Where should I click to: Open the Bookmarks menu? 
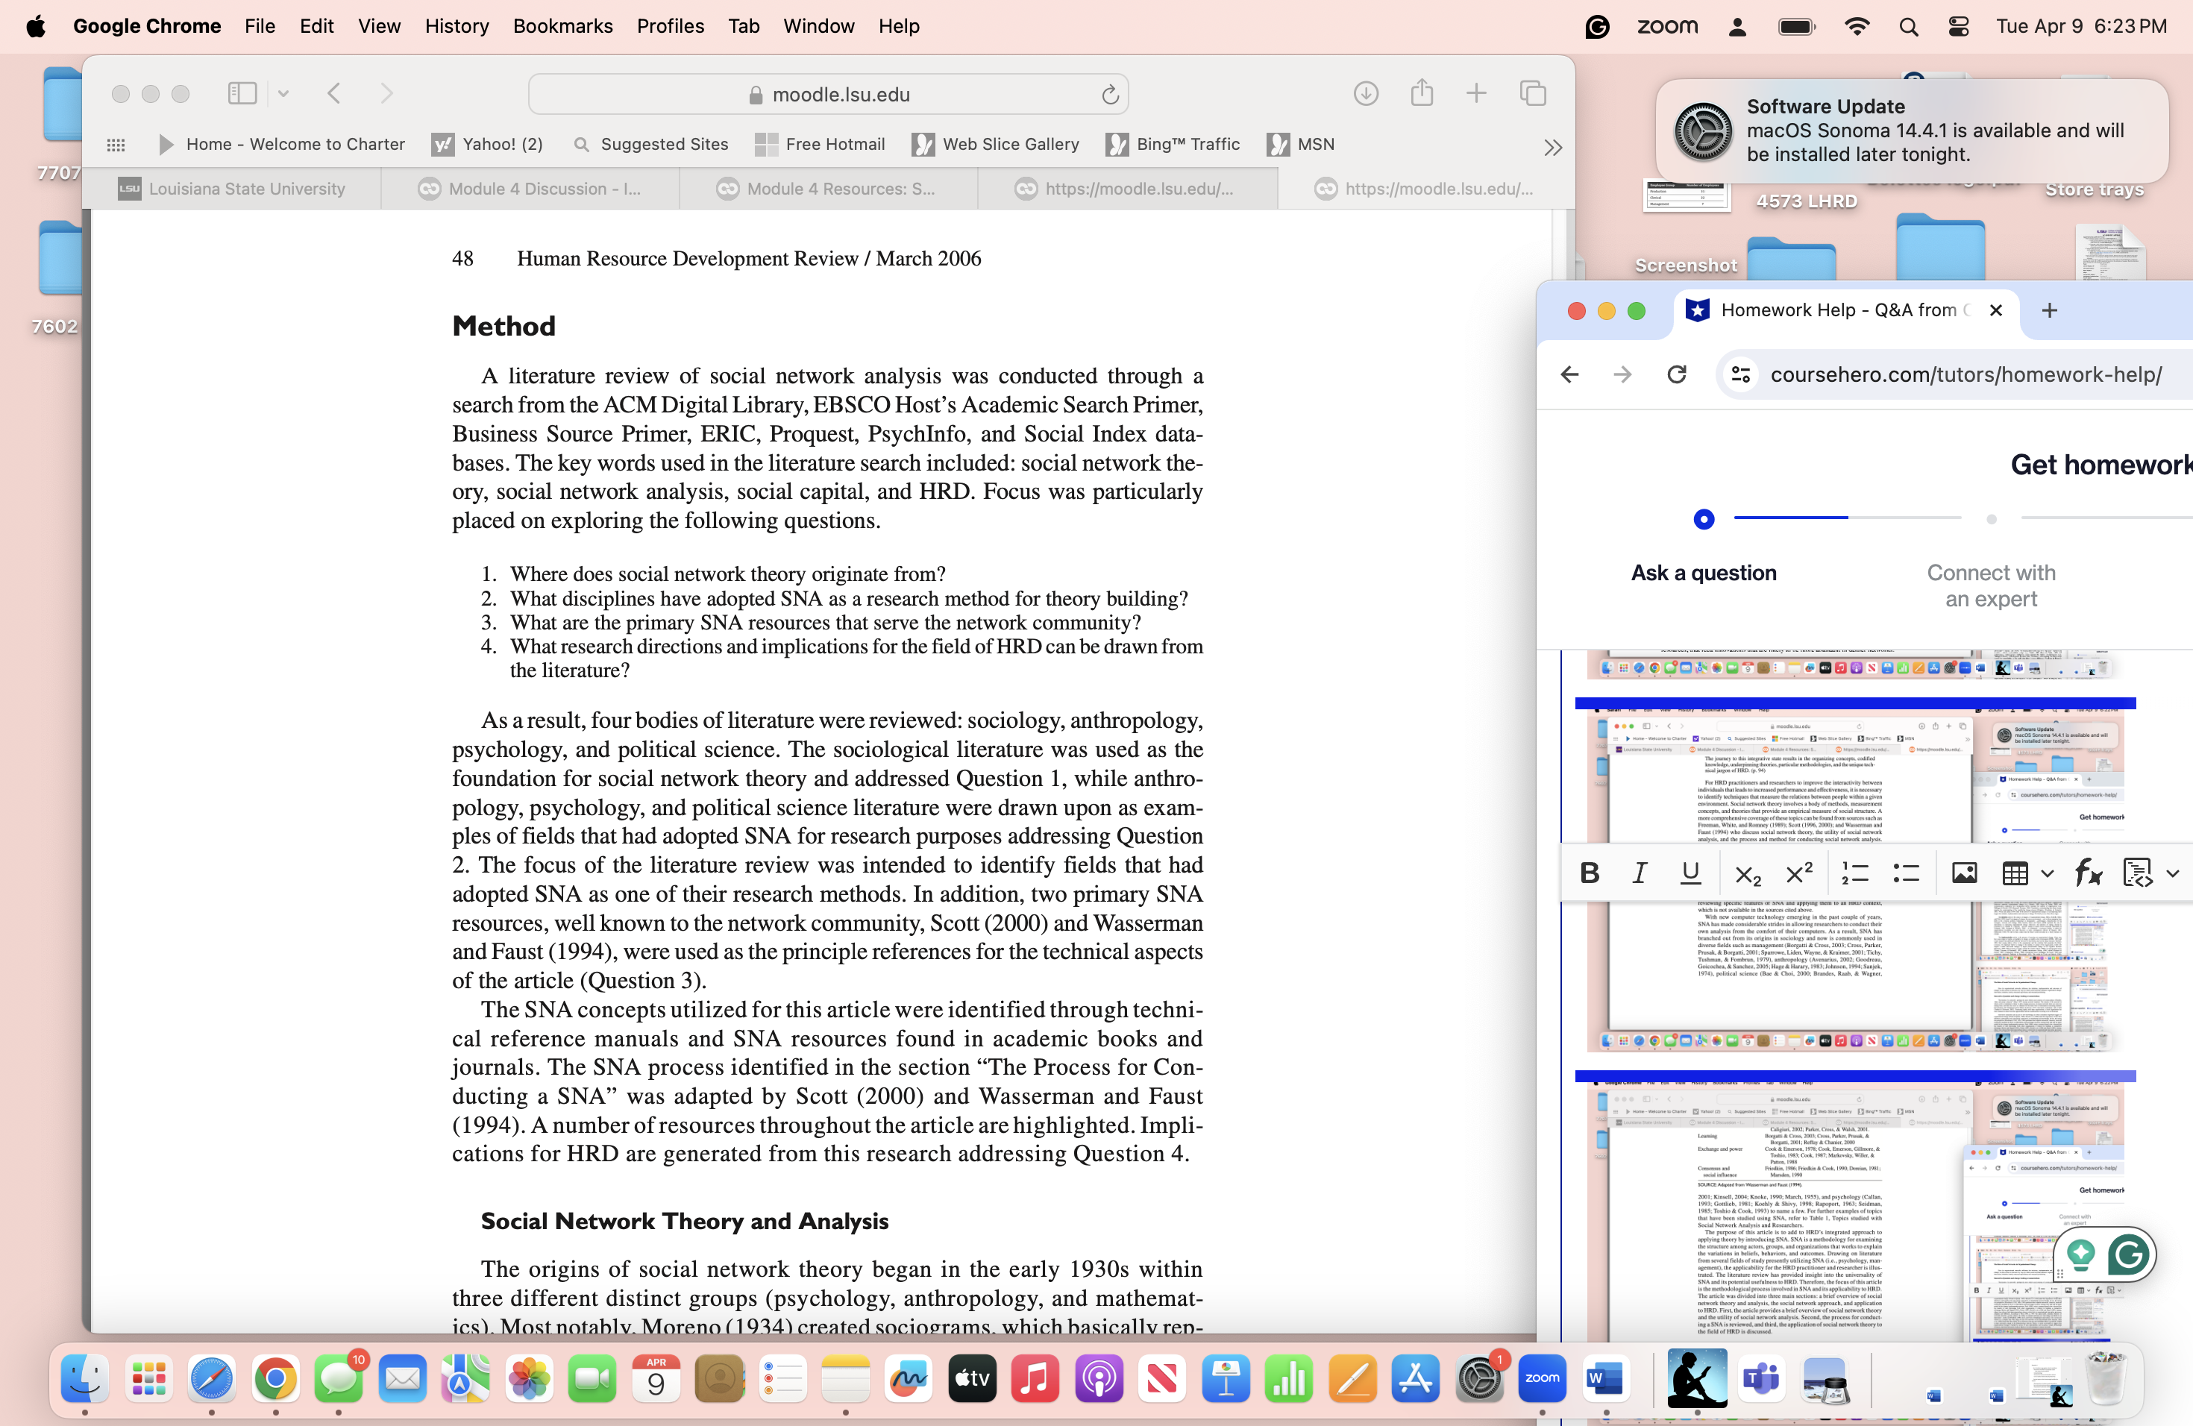[562, 26]
